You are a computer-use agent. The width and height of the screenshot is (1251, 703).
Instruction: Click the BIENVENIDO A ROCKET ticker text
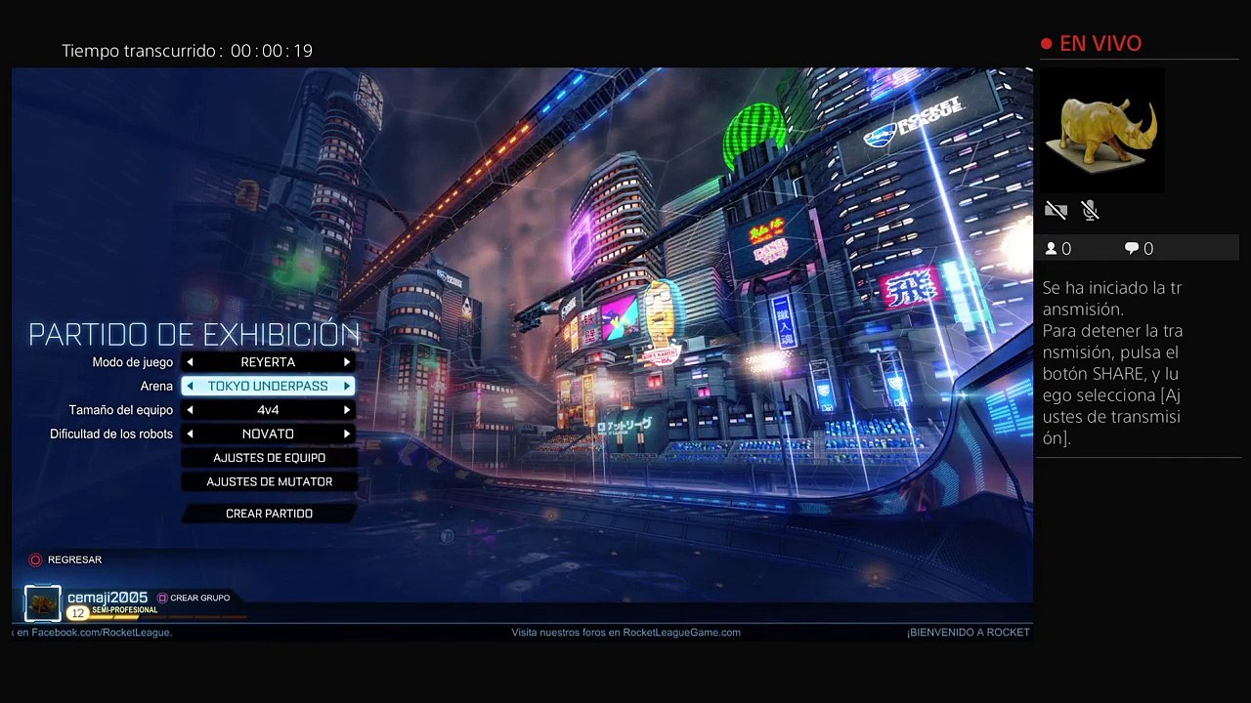968,633
